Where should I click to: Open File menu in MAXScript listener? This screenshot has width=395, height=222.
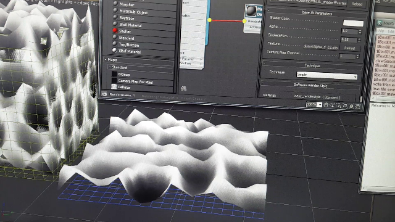coord(381,31)
